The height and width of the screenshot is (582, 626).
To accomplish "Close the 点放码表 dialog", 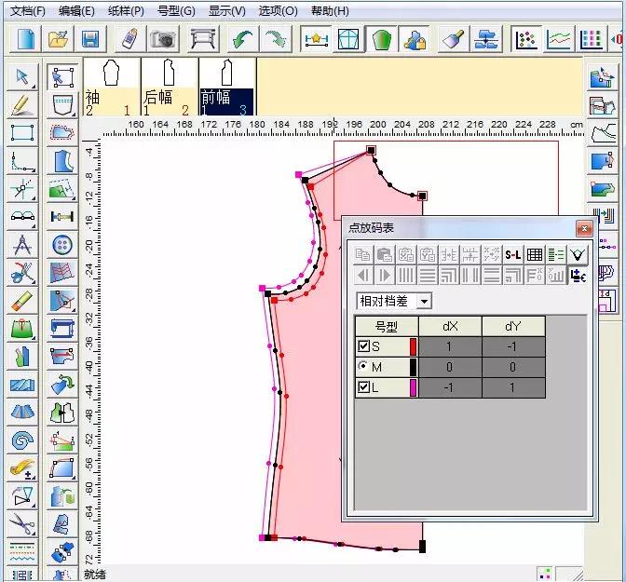I will (x=584, y=228).
